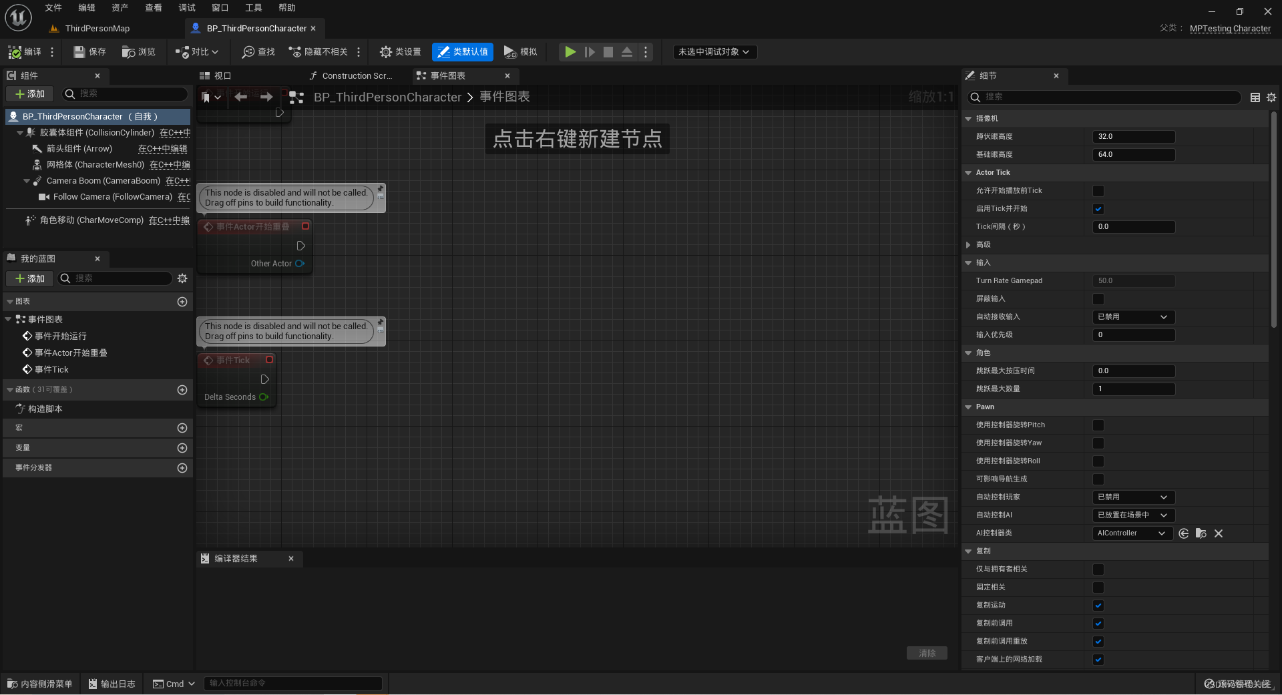Open parent class MPTesting Character link
The height and width of the screenshot is (695, 1282).
tap(1230, 29)
